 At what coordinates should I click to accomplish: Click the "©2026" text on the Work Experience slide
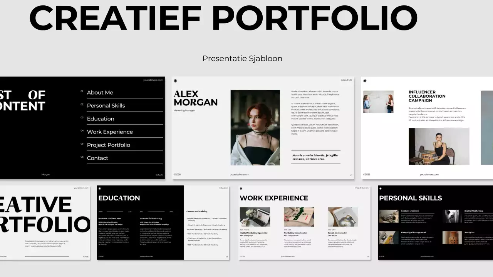243,255
